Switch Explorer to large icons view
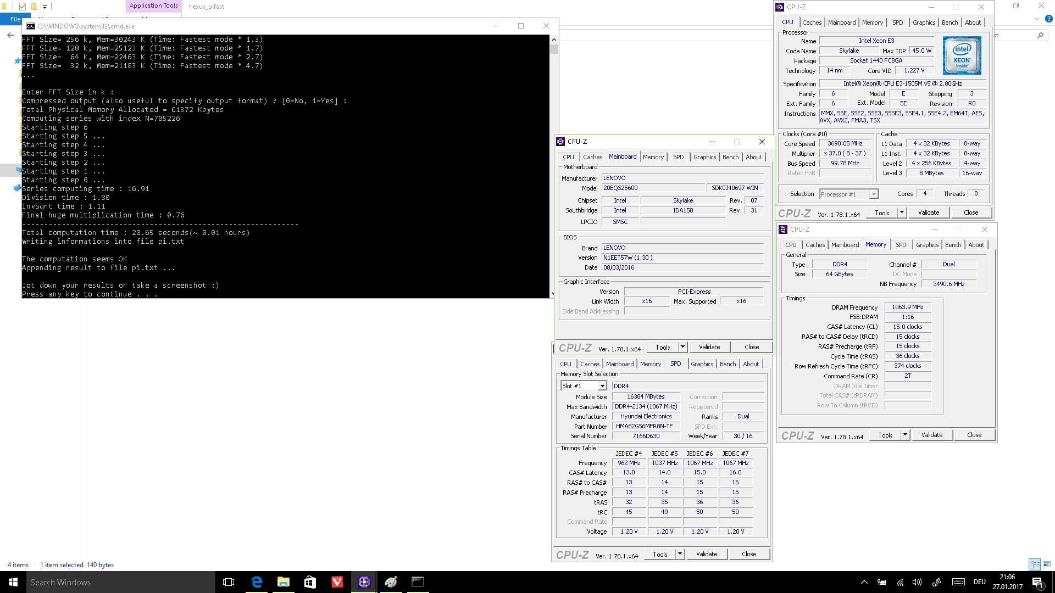 pyautogui.click(x=1047, y=564)
